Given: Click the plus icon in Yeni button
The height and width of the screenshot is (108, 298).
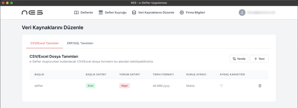Looking at the screenshot, I should pyautogui.click(x=256, y=59).
